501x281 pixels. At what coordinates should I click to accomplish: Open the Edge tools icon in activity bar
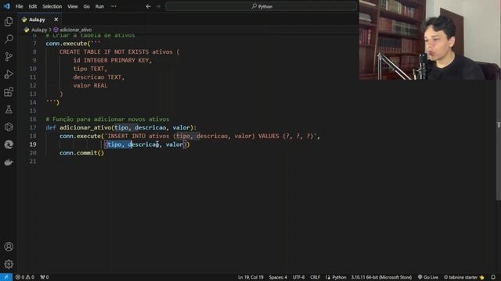click(x=9, y=144)
